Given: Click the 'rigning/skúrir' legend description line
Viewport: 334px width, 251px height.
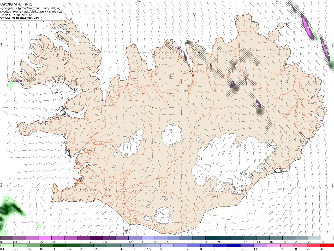Looking at the screenshot, I should tap(30, 8).
